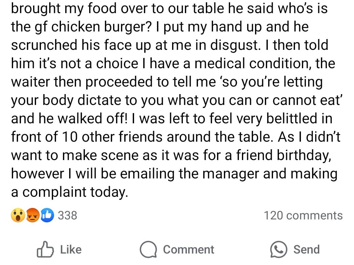Tap the speech bubble Comment icon

(x=148, y=250)
